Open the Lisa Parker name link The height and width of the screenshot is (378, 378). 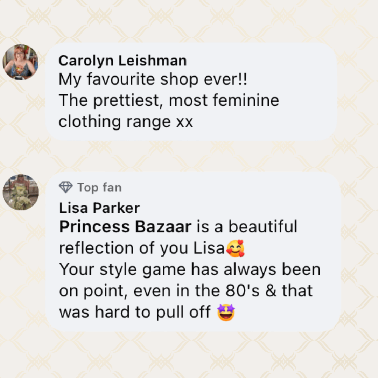(99, 208)
